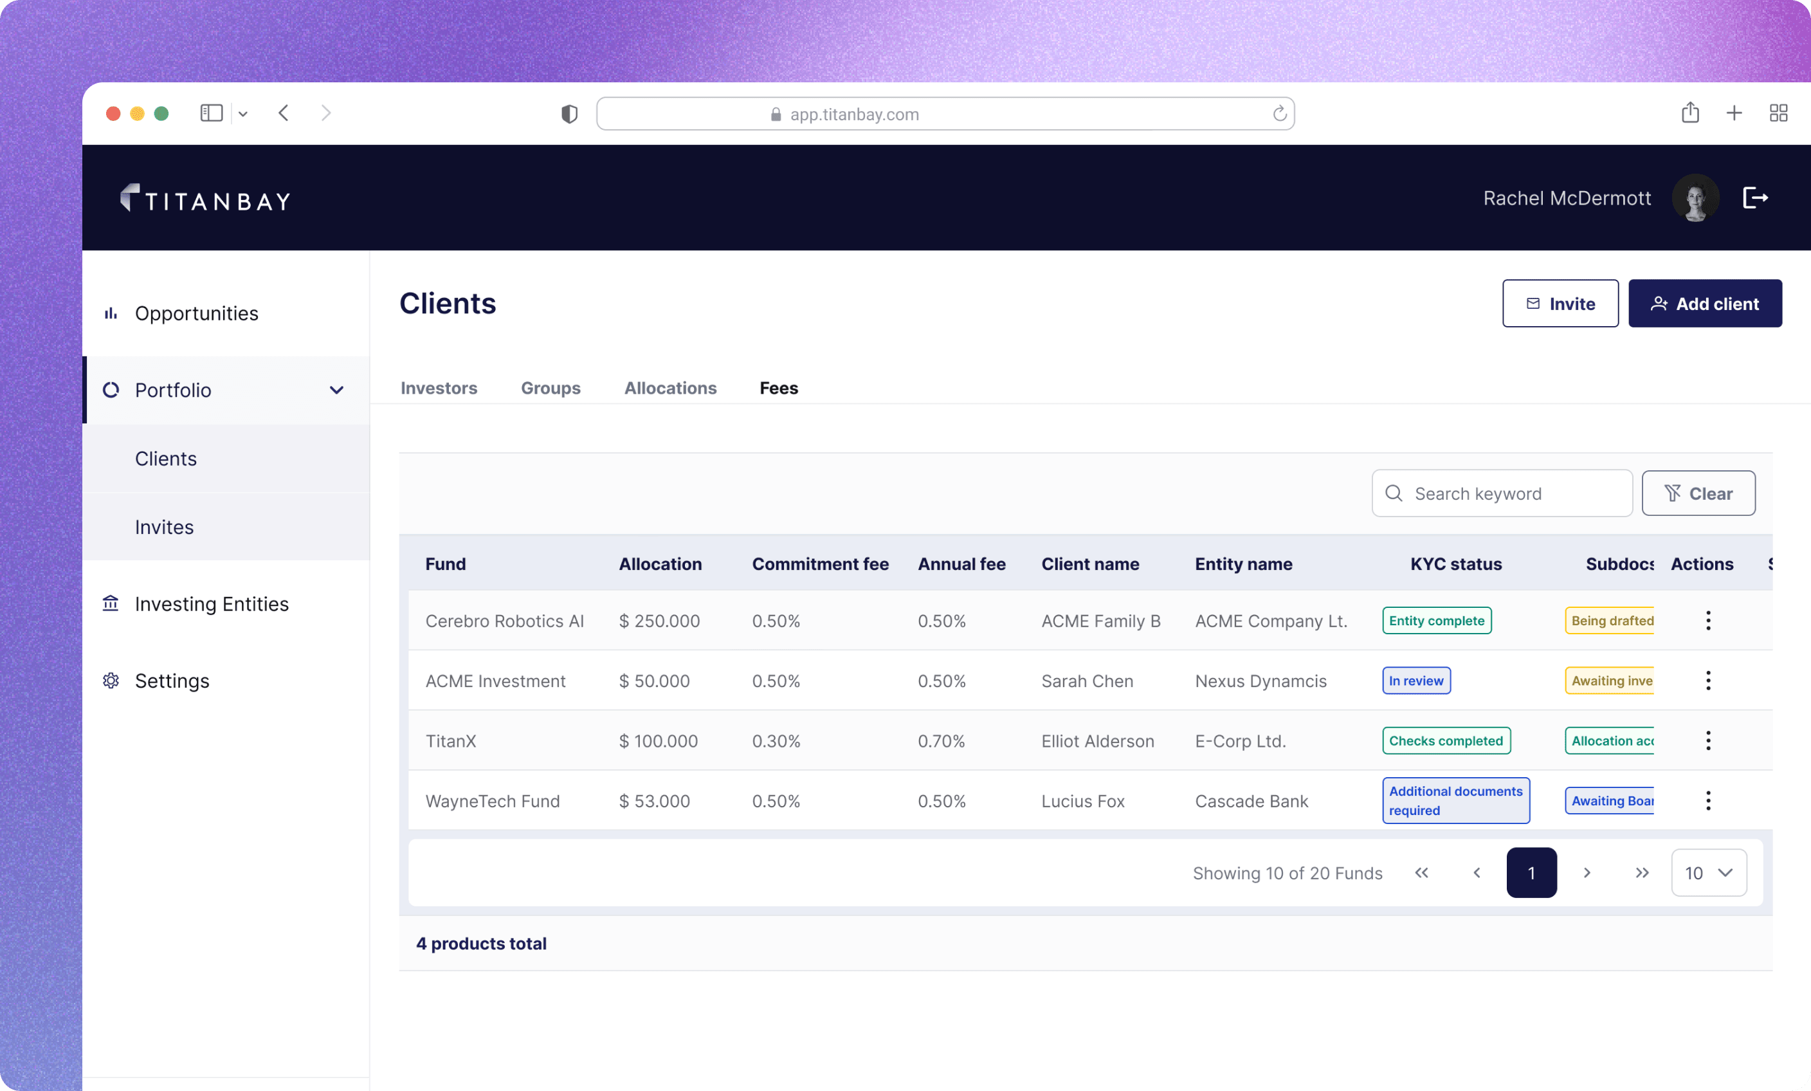Reload the page with the refresh icon
Viewport: 1811px width, 1091px height.
(x=1279, y=114)
